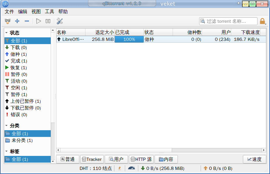
Task: Switch to the Tracker tab
Action: tap(92, 159)
